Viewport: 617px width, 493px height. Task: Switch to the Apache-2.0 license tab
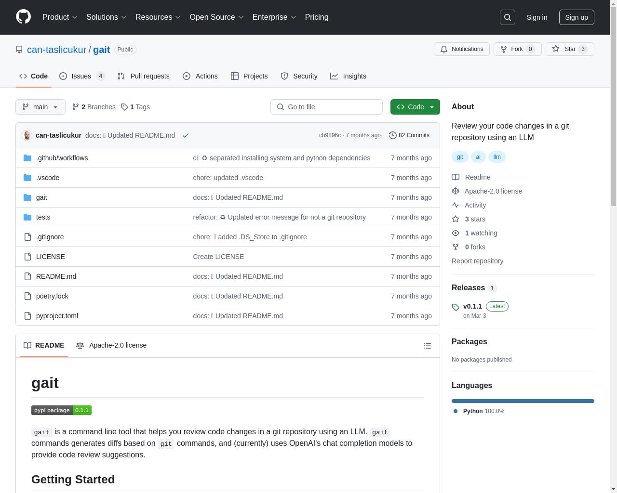(111, 346)
